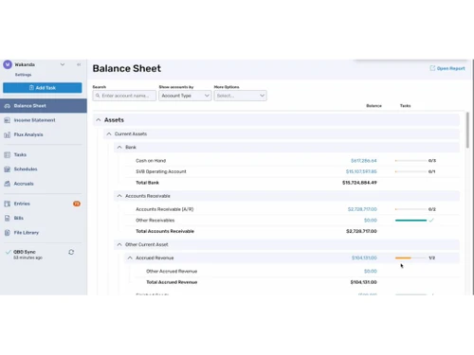Image resolution: width=474 pixels, height=355 pixels.
Task: Open Cash on Hand balance link
Action: (x=364, y=161)
